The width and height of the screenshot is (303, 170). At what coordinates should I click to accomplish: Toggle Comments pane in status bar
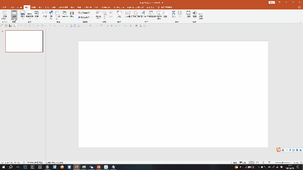tap(242, 162)
